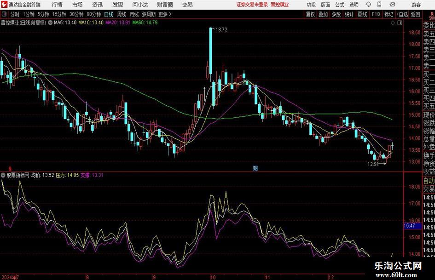Expand the 更多 periods chevron
The height and width of the screenshot is (280, 435).
pyautogui.click(x=165, y=14)
